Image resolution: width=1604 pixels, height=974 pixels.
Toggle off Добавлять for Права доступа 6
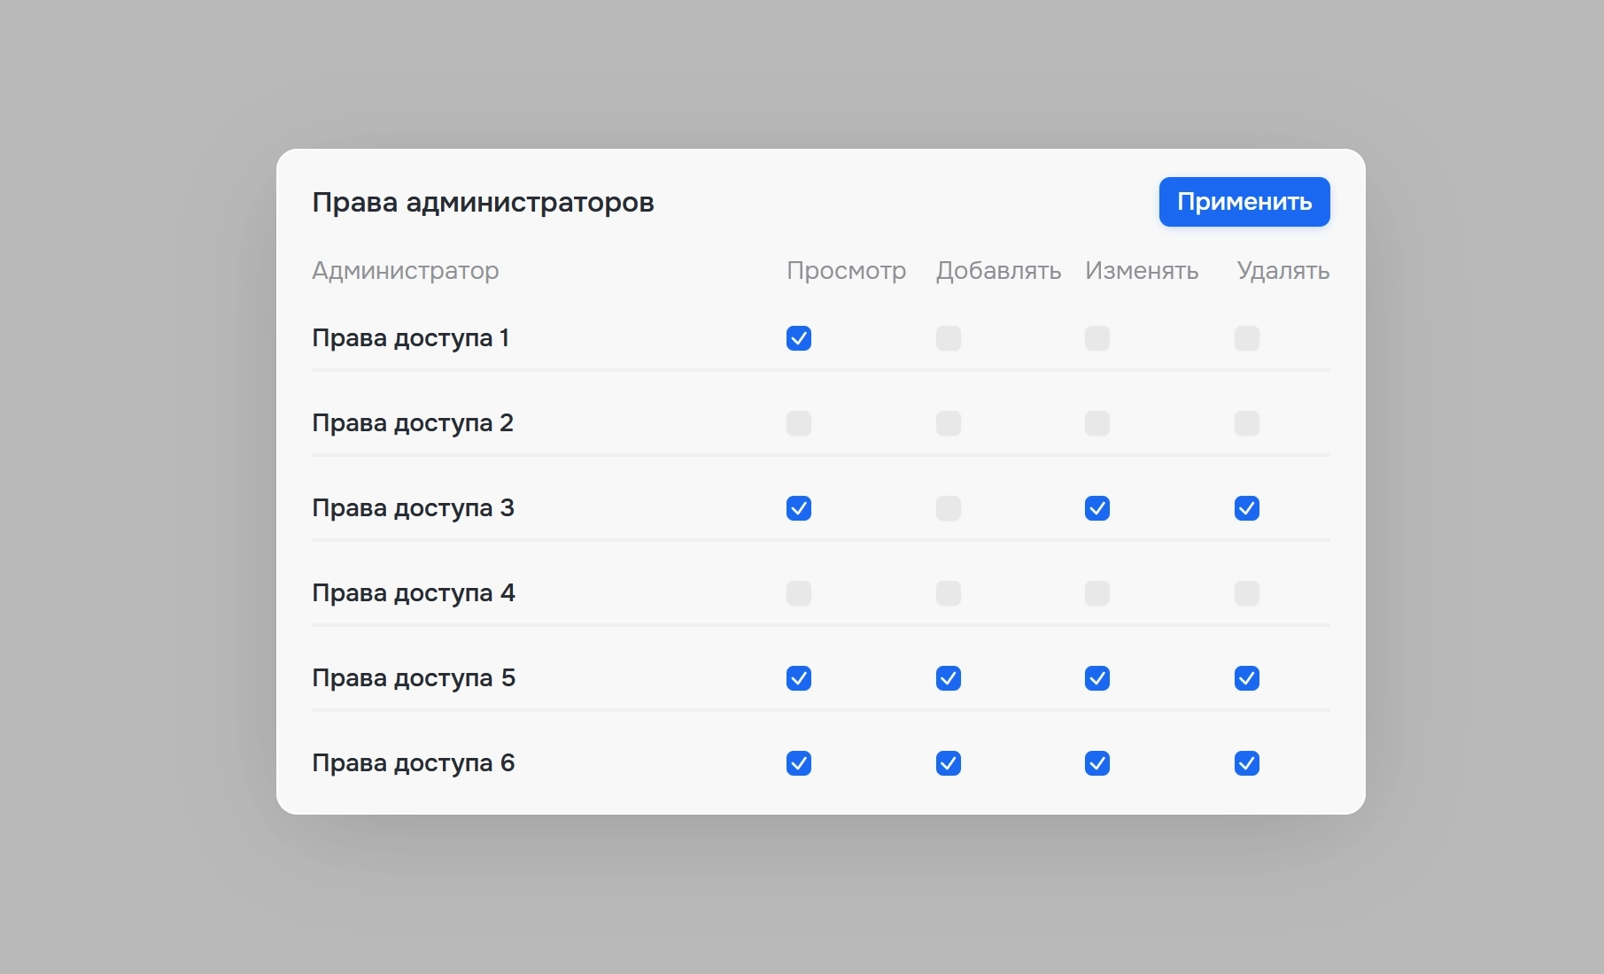pos(949,763)
